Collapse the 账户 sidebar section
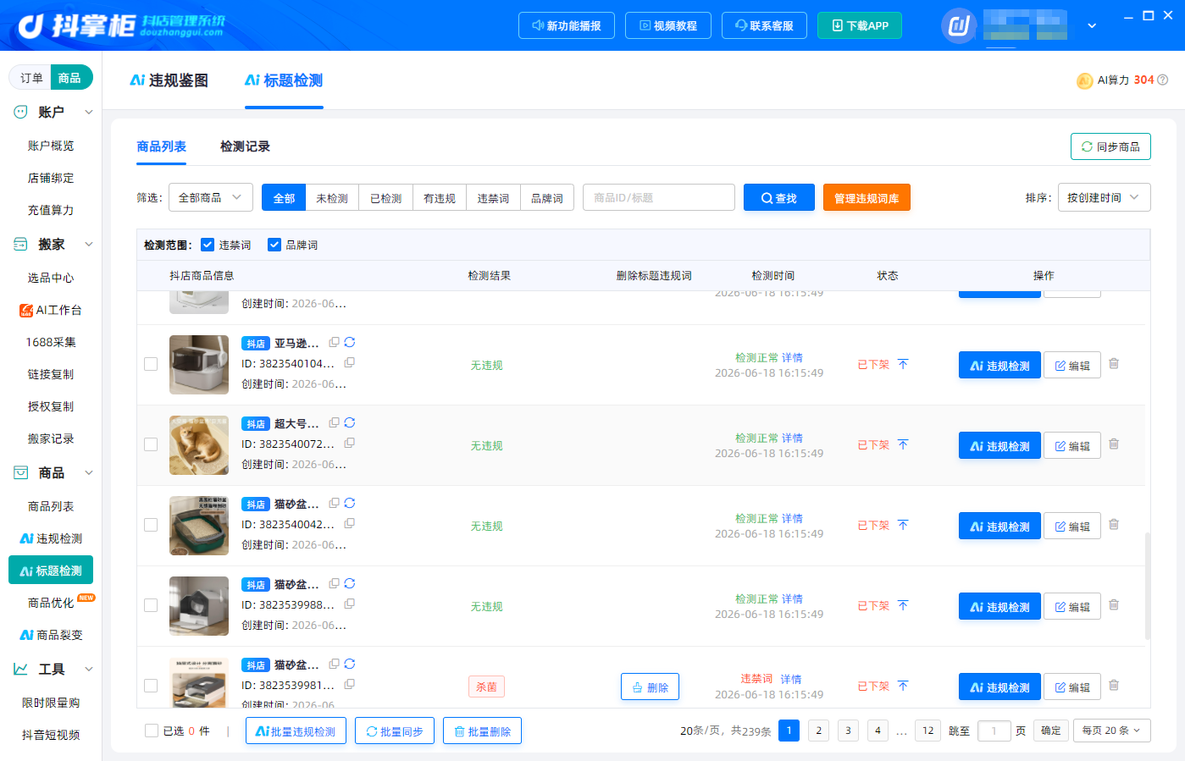Screen dimensions: 1185x761 pyautogui.click(x=89, y=112)
